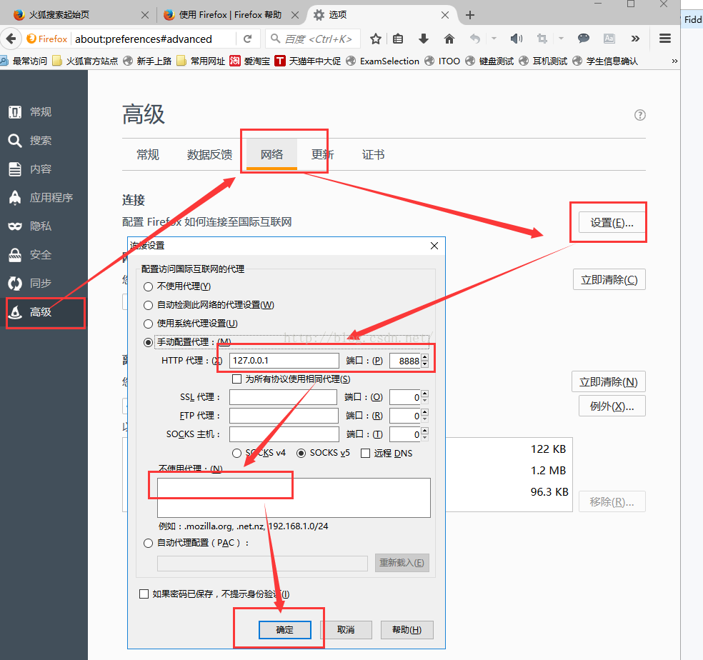
Task: Switch to 使用 Firefox 帮助 browser tab
Action: [x=229, y=15]
